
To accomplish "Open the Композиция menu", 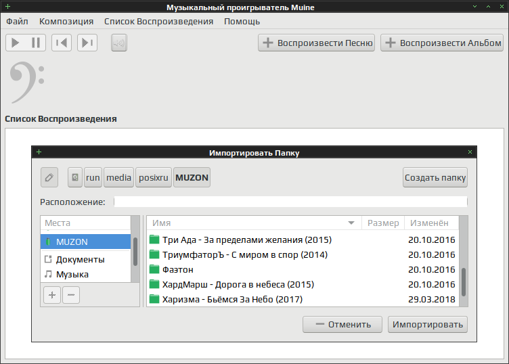I will [x=66, y=22].
